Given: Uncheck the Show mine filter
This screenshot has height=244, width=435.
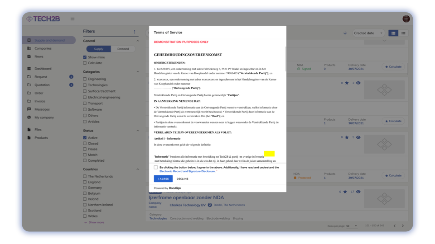Looking at the screenshot, I should pos(85,57).
